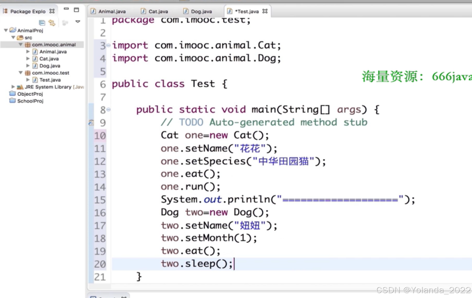Click line number 20 in the gutter
The image size is (472, 298).
pyautogui.click(x=100, y=264)
